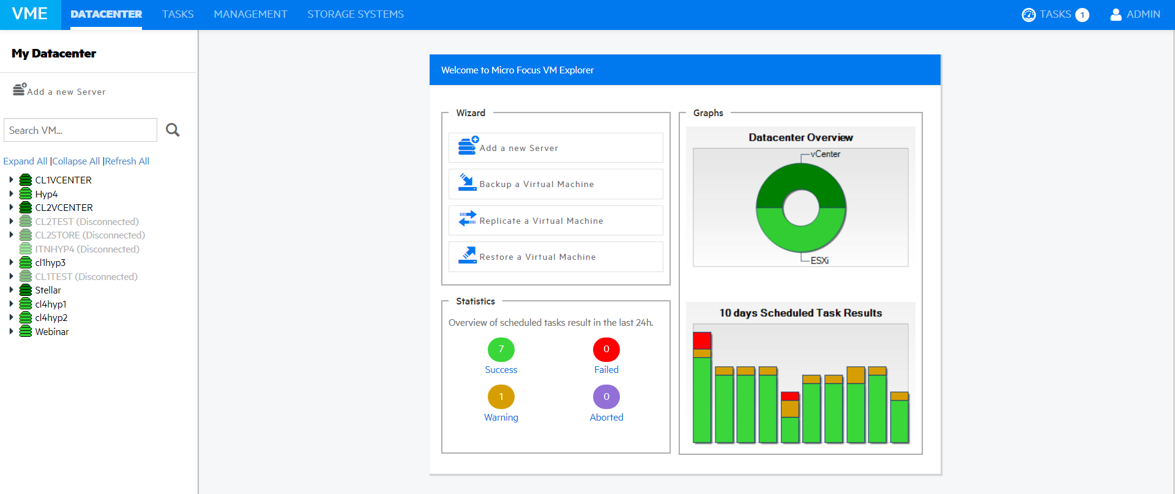Click the CL2STORE server icon

(25, 235)
